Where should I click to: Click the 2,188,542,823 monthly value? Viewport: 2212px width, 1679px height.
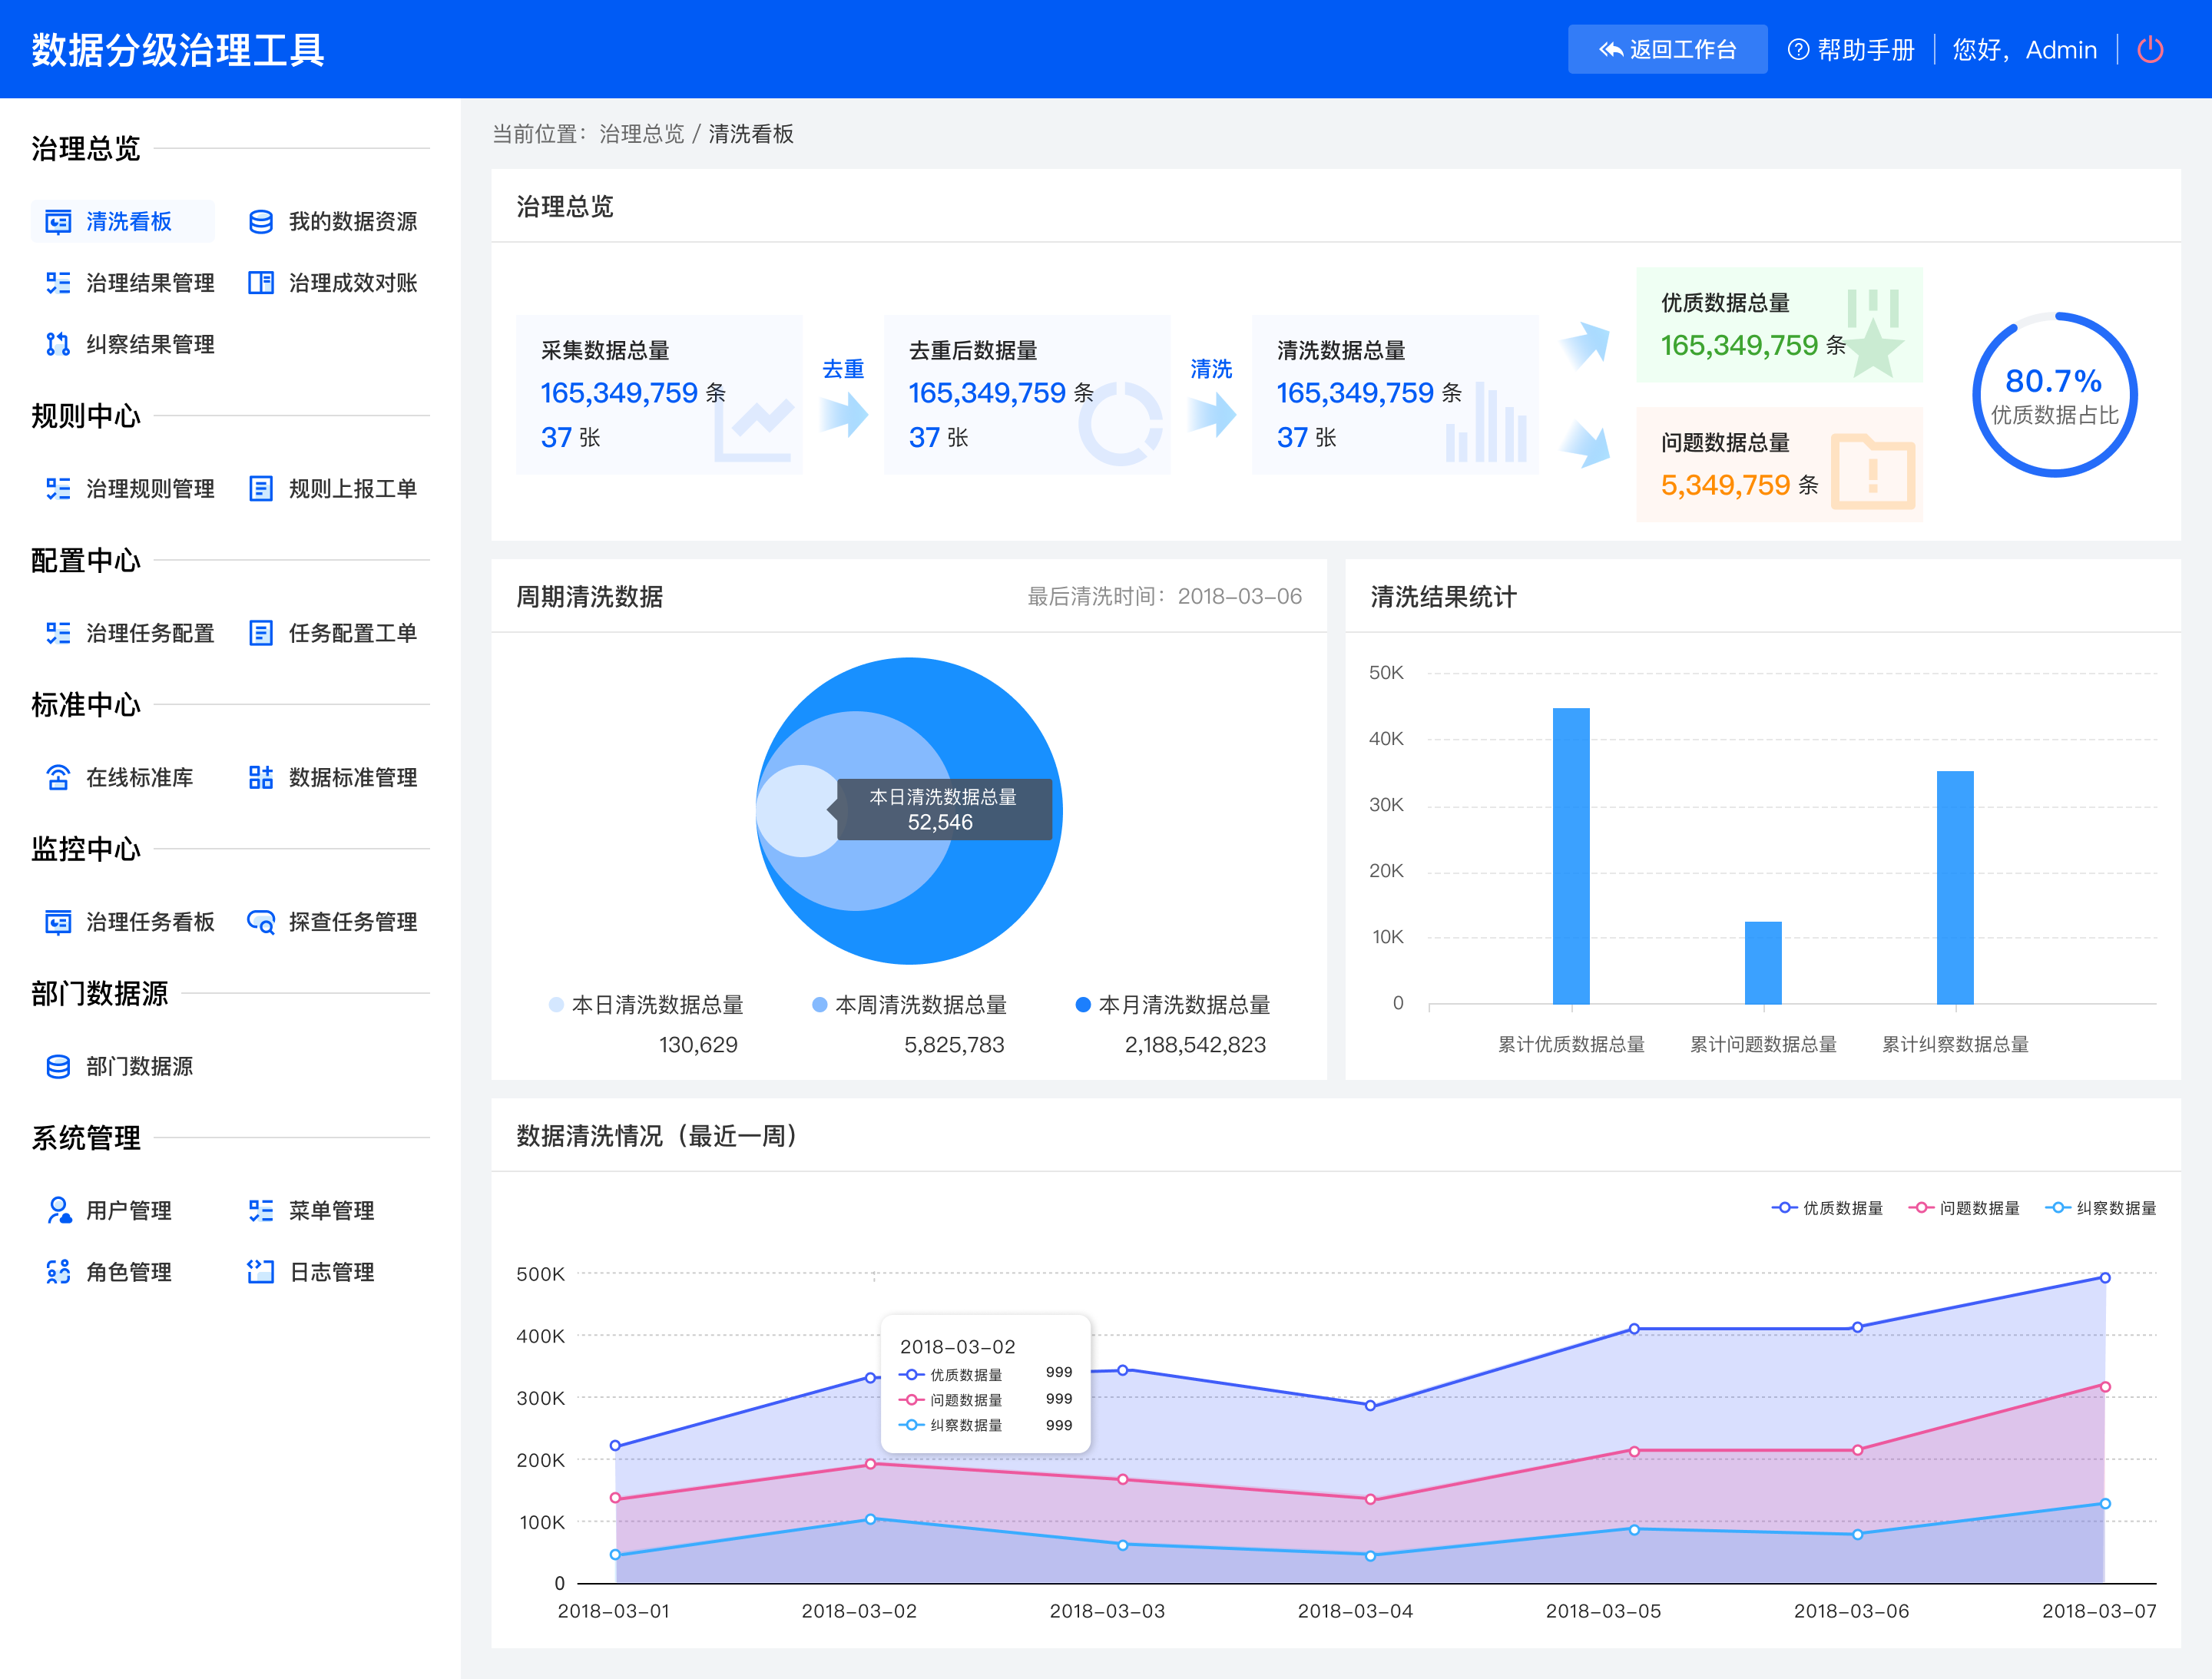(1195, 1045)
